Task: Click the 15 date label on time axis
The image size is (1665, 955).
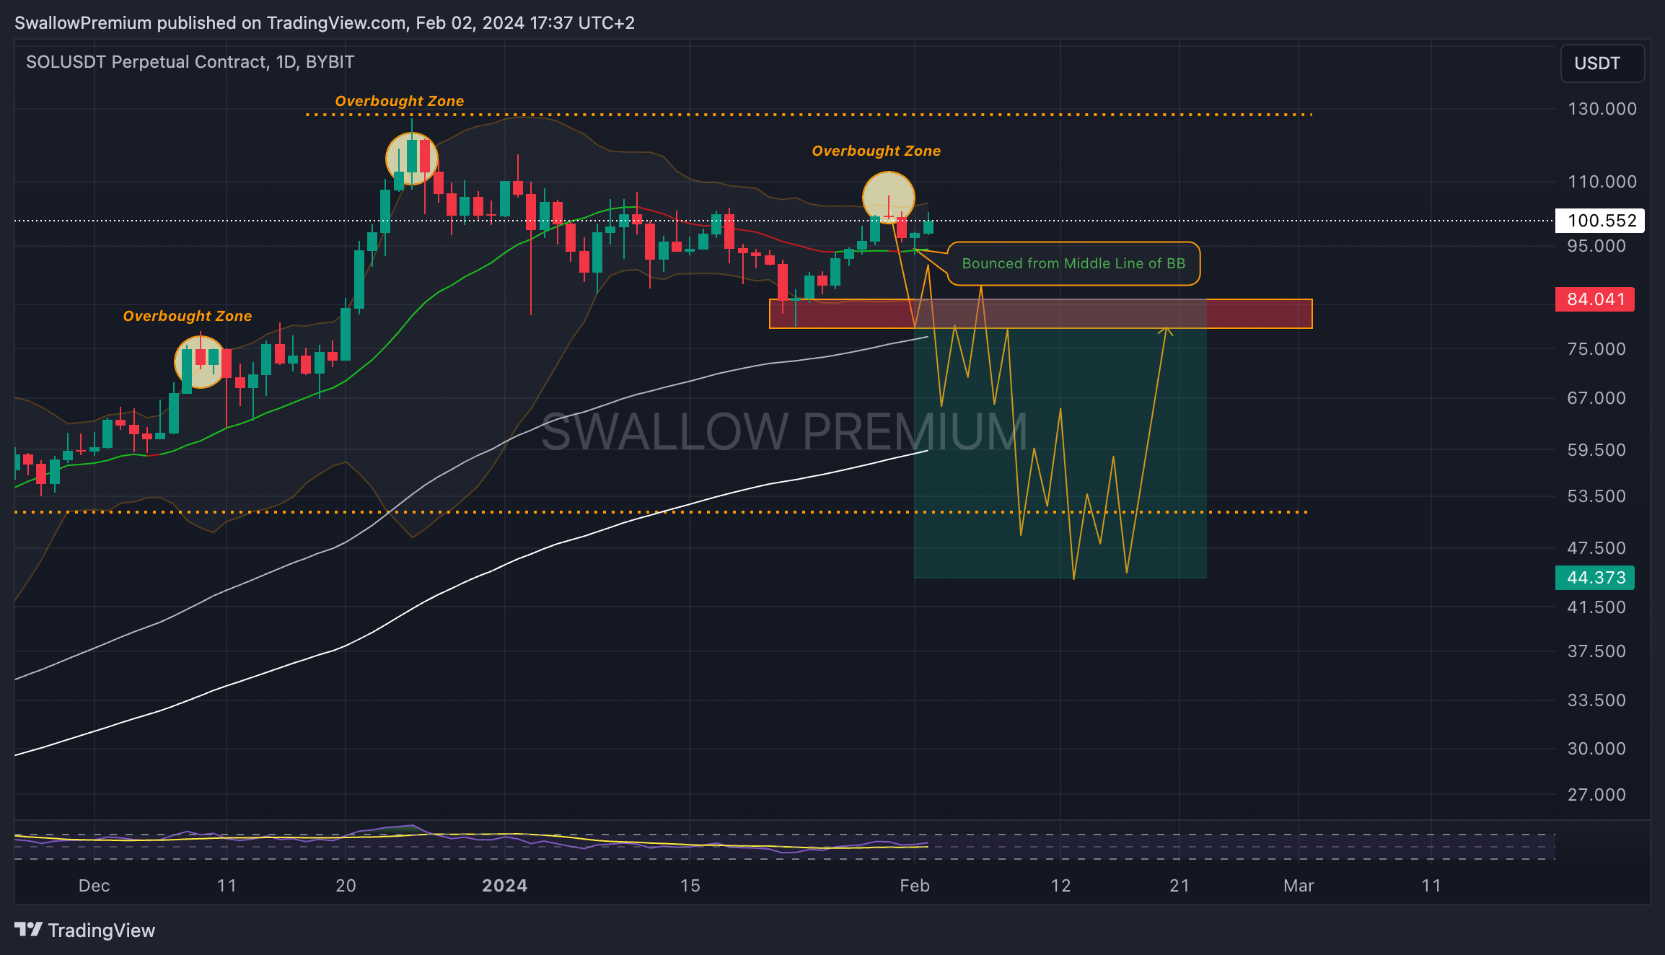Action: 690,886
